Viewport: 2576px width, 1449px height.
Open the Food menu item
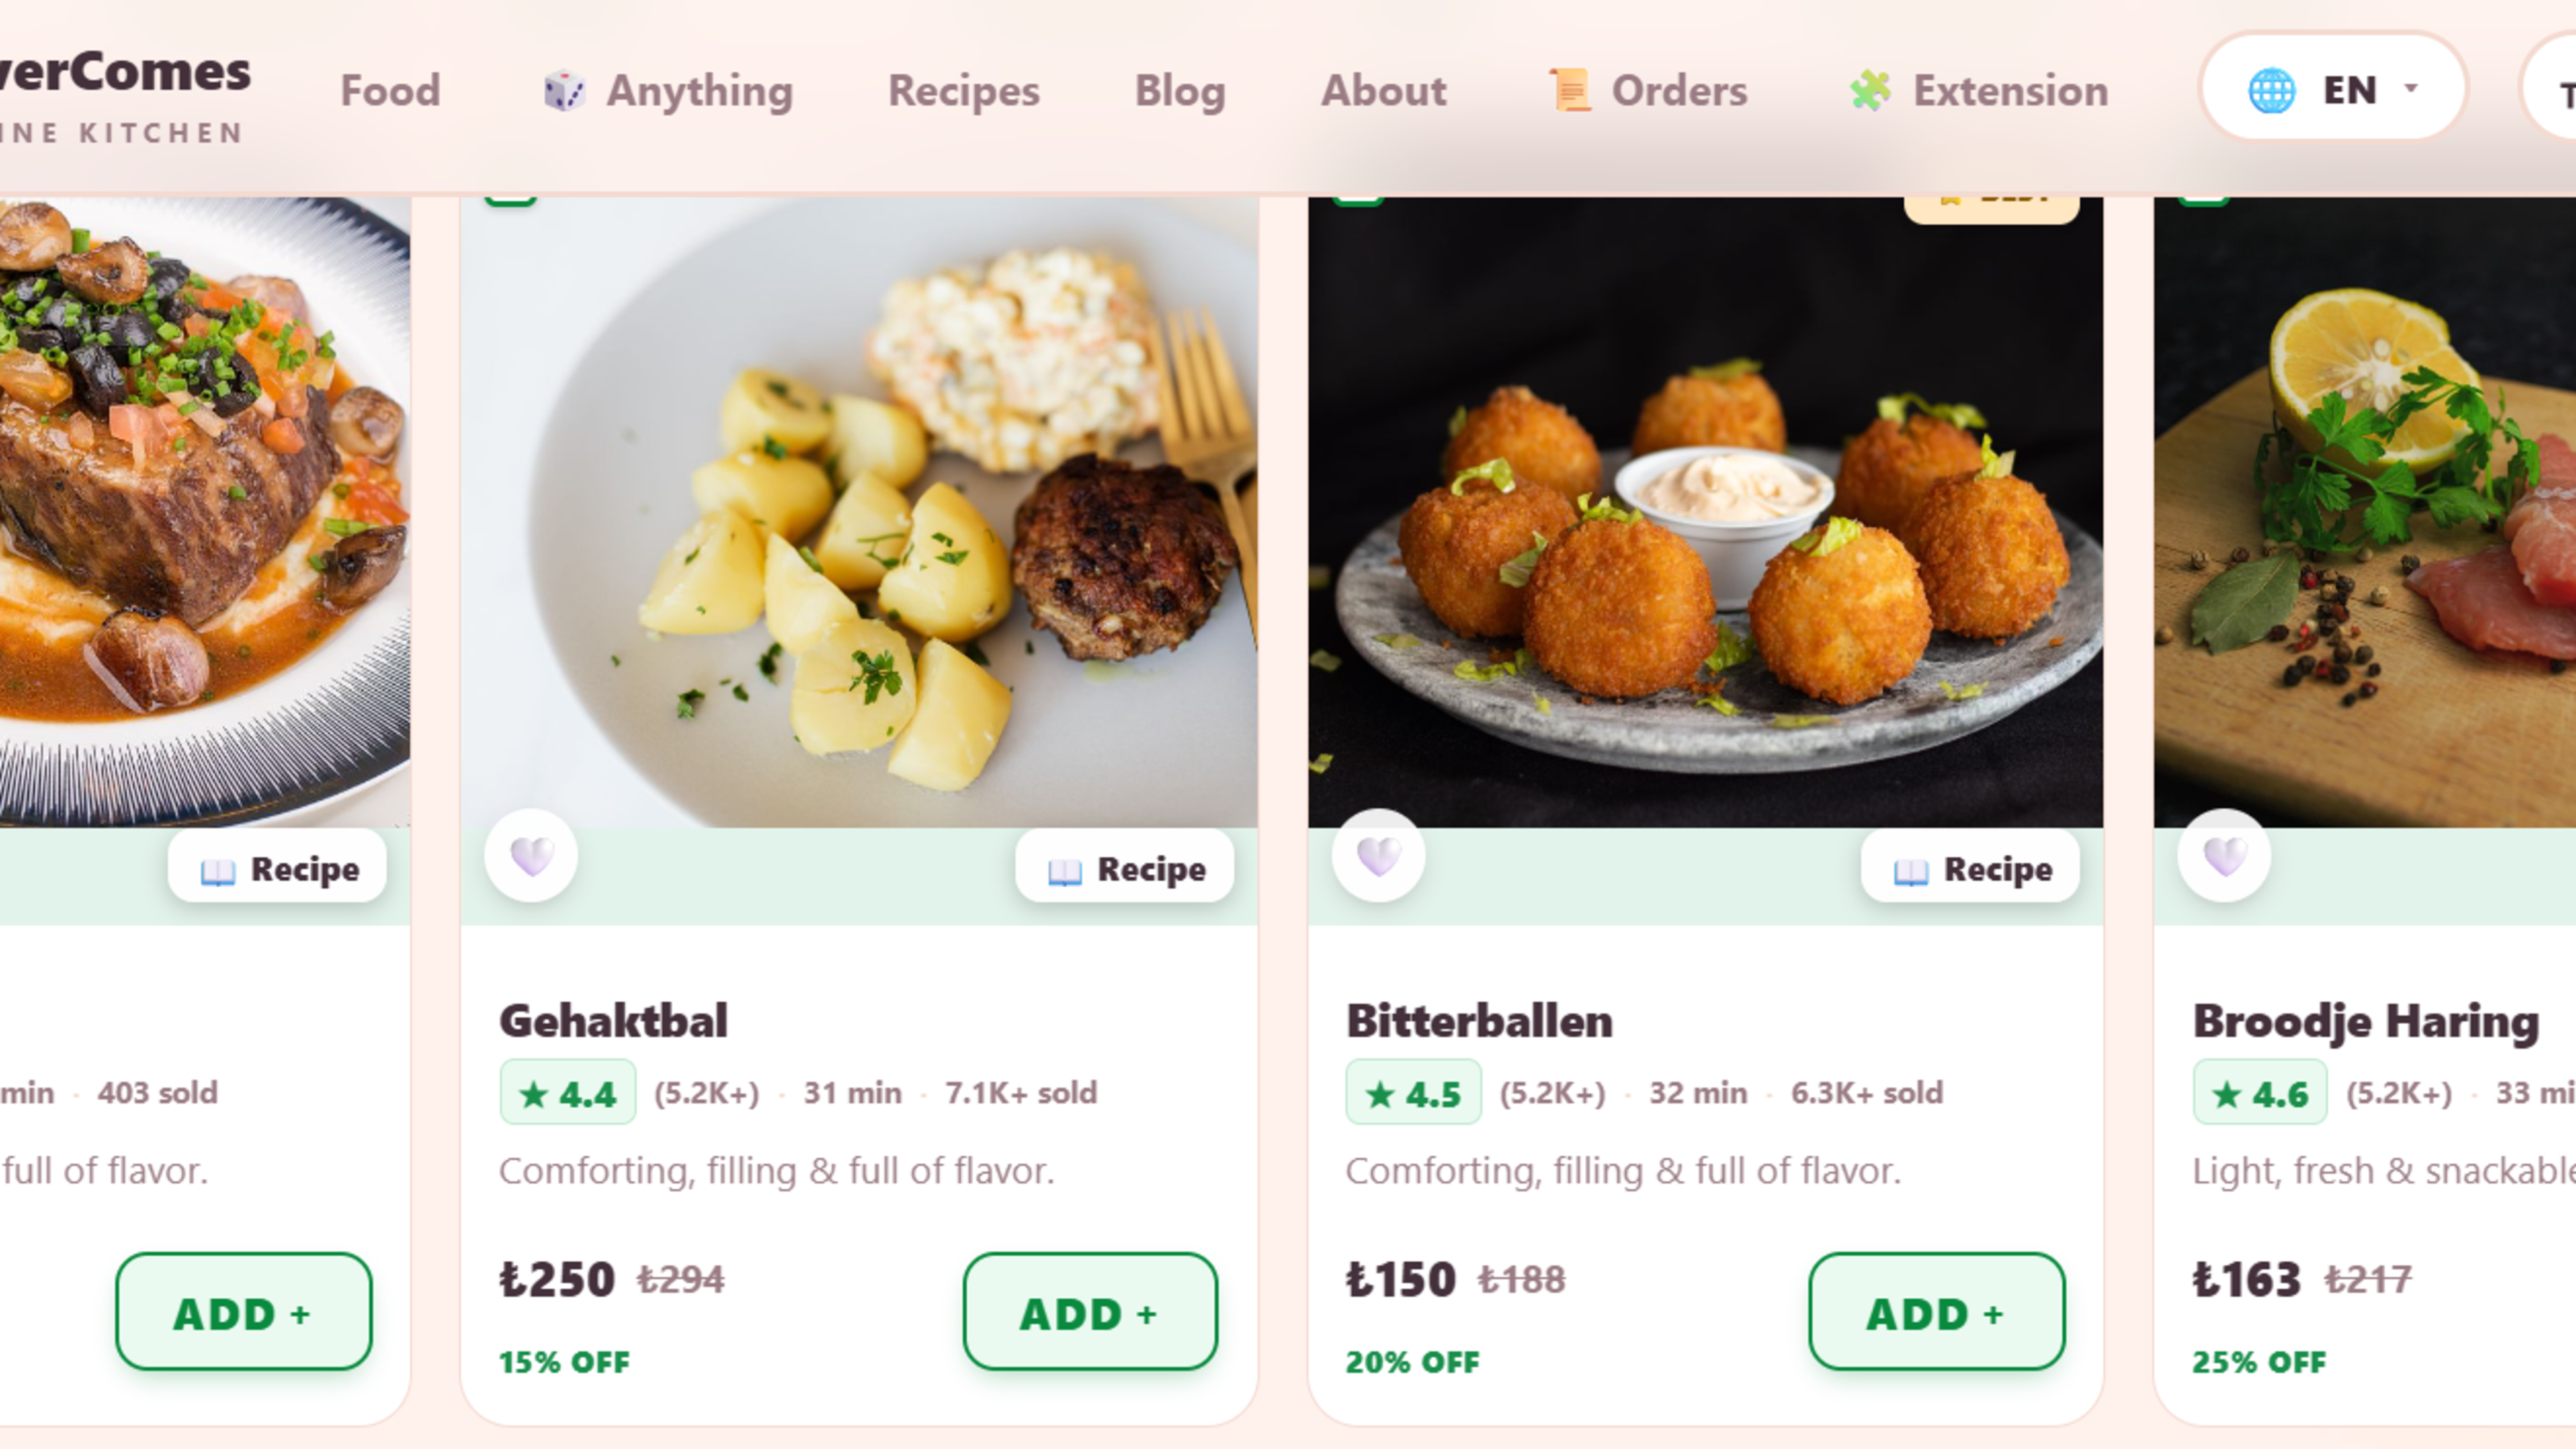click(390, 91)
